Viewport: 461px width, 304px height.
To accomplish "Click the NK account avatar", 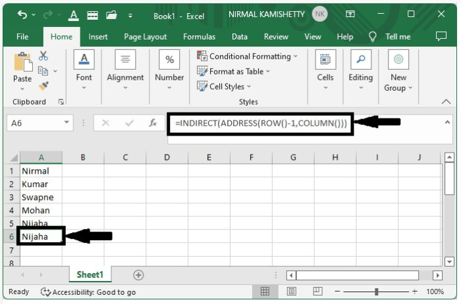I will tap(320, 14).
